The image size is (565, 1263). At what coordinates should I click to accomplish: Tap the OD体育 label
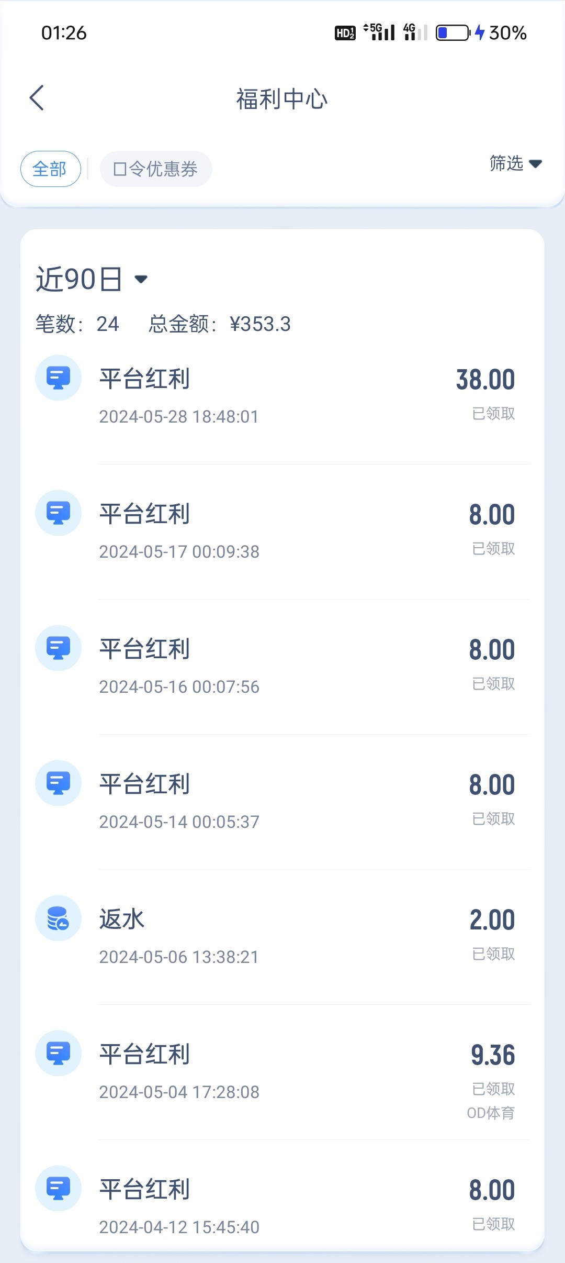491,1113
